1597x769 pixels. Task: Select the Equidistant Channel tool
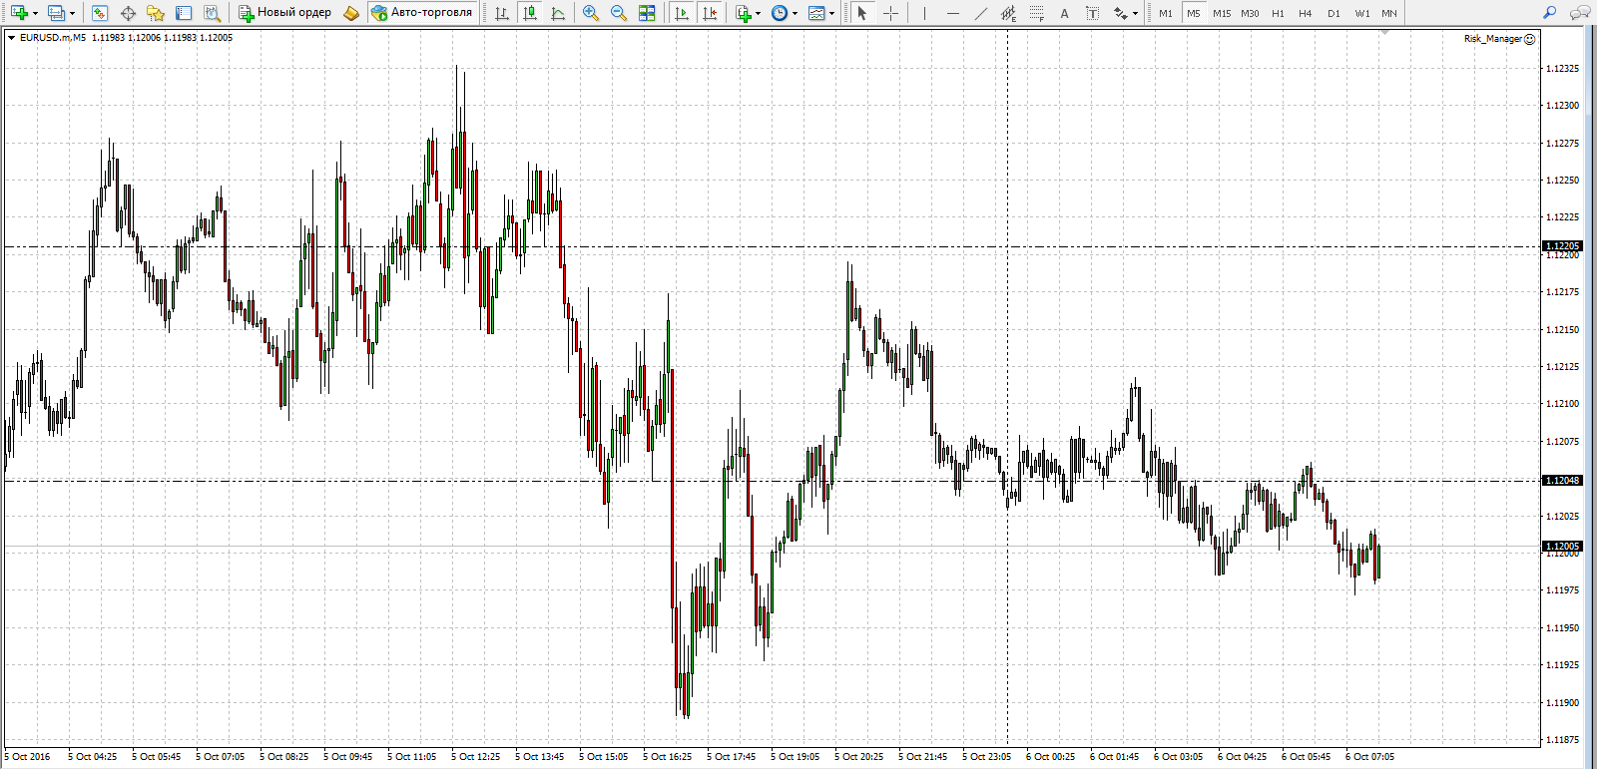coord(1009,13)
